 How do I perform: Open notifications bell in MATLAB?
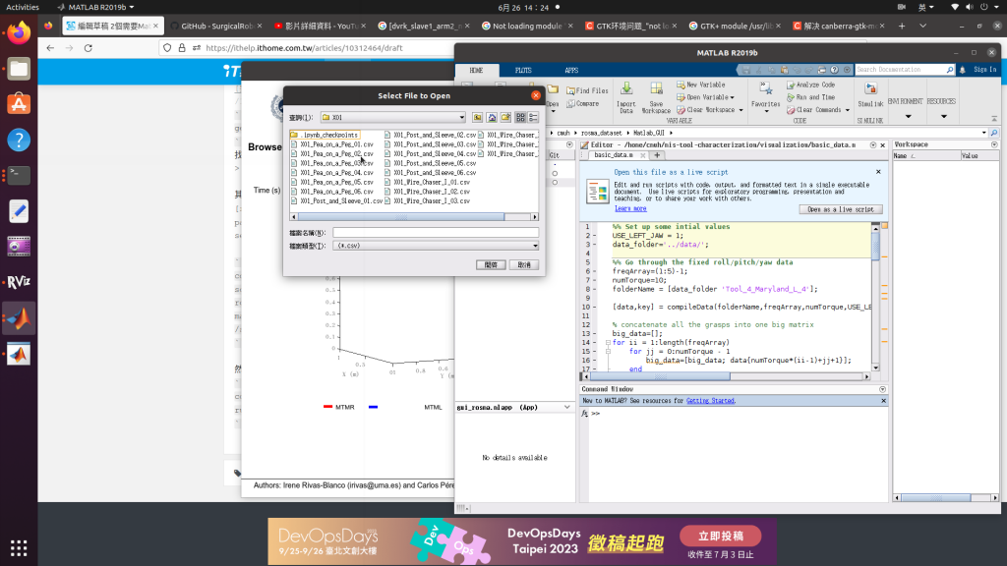click(x=962, y=70)
